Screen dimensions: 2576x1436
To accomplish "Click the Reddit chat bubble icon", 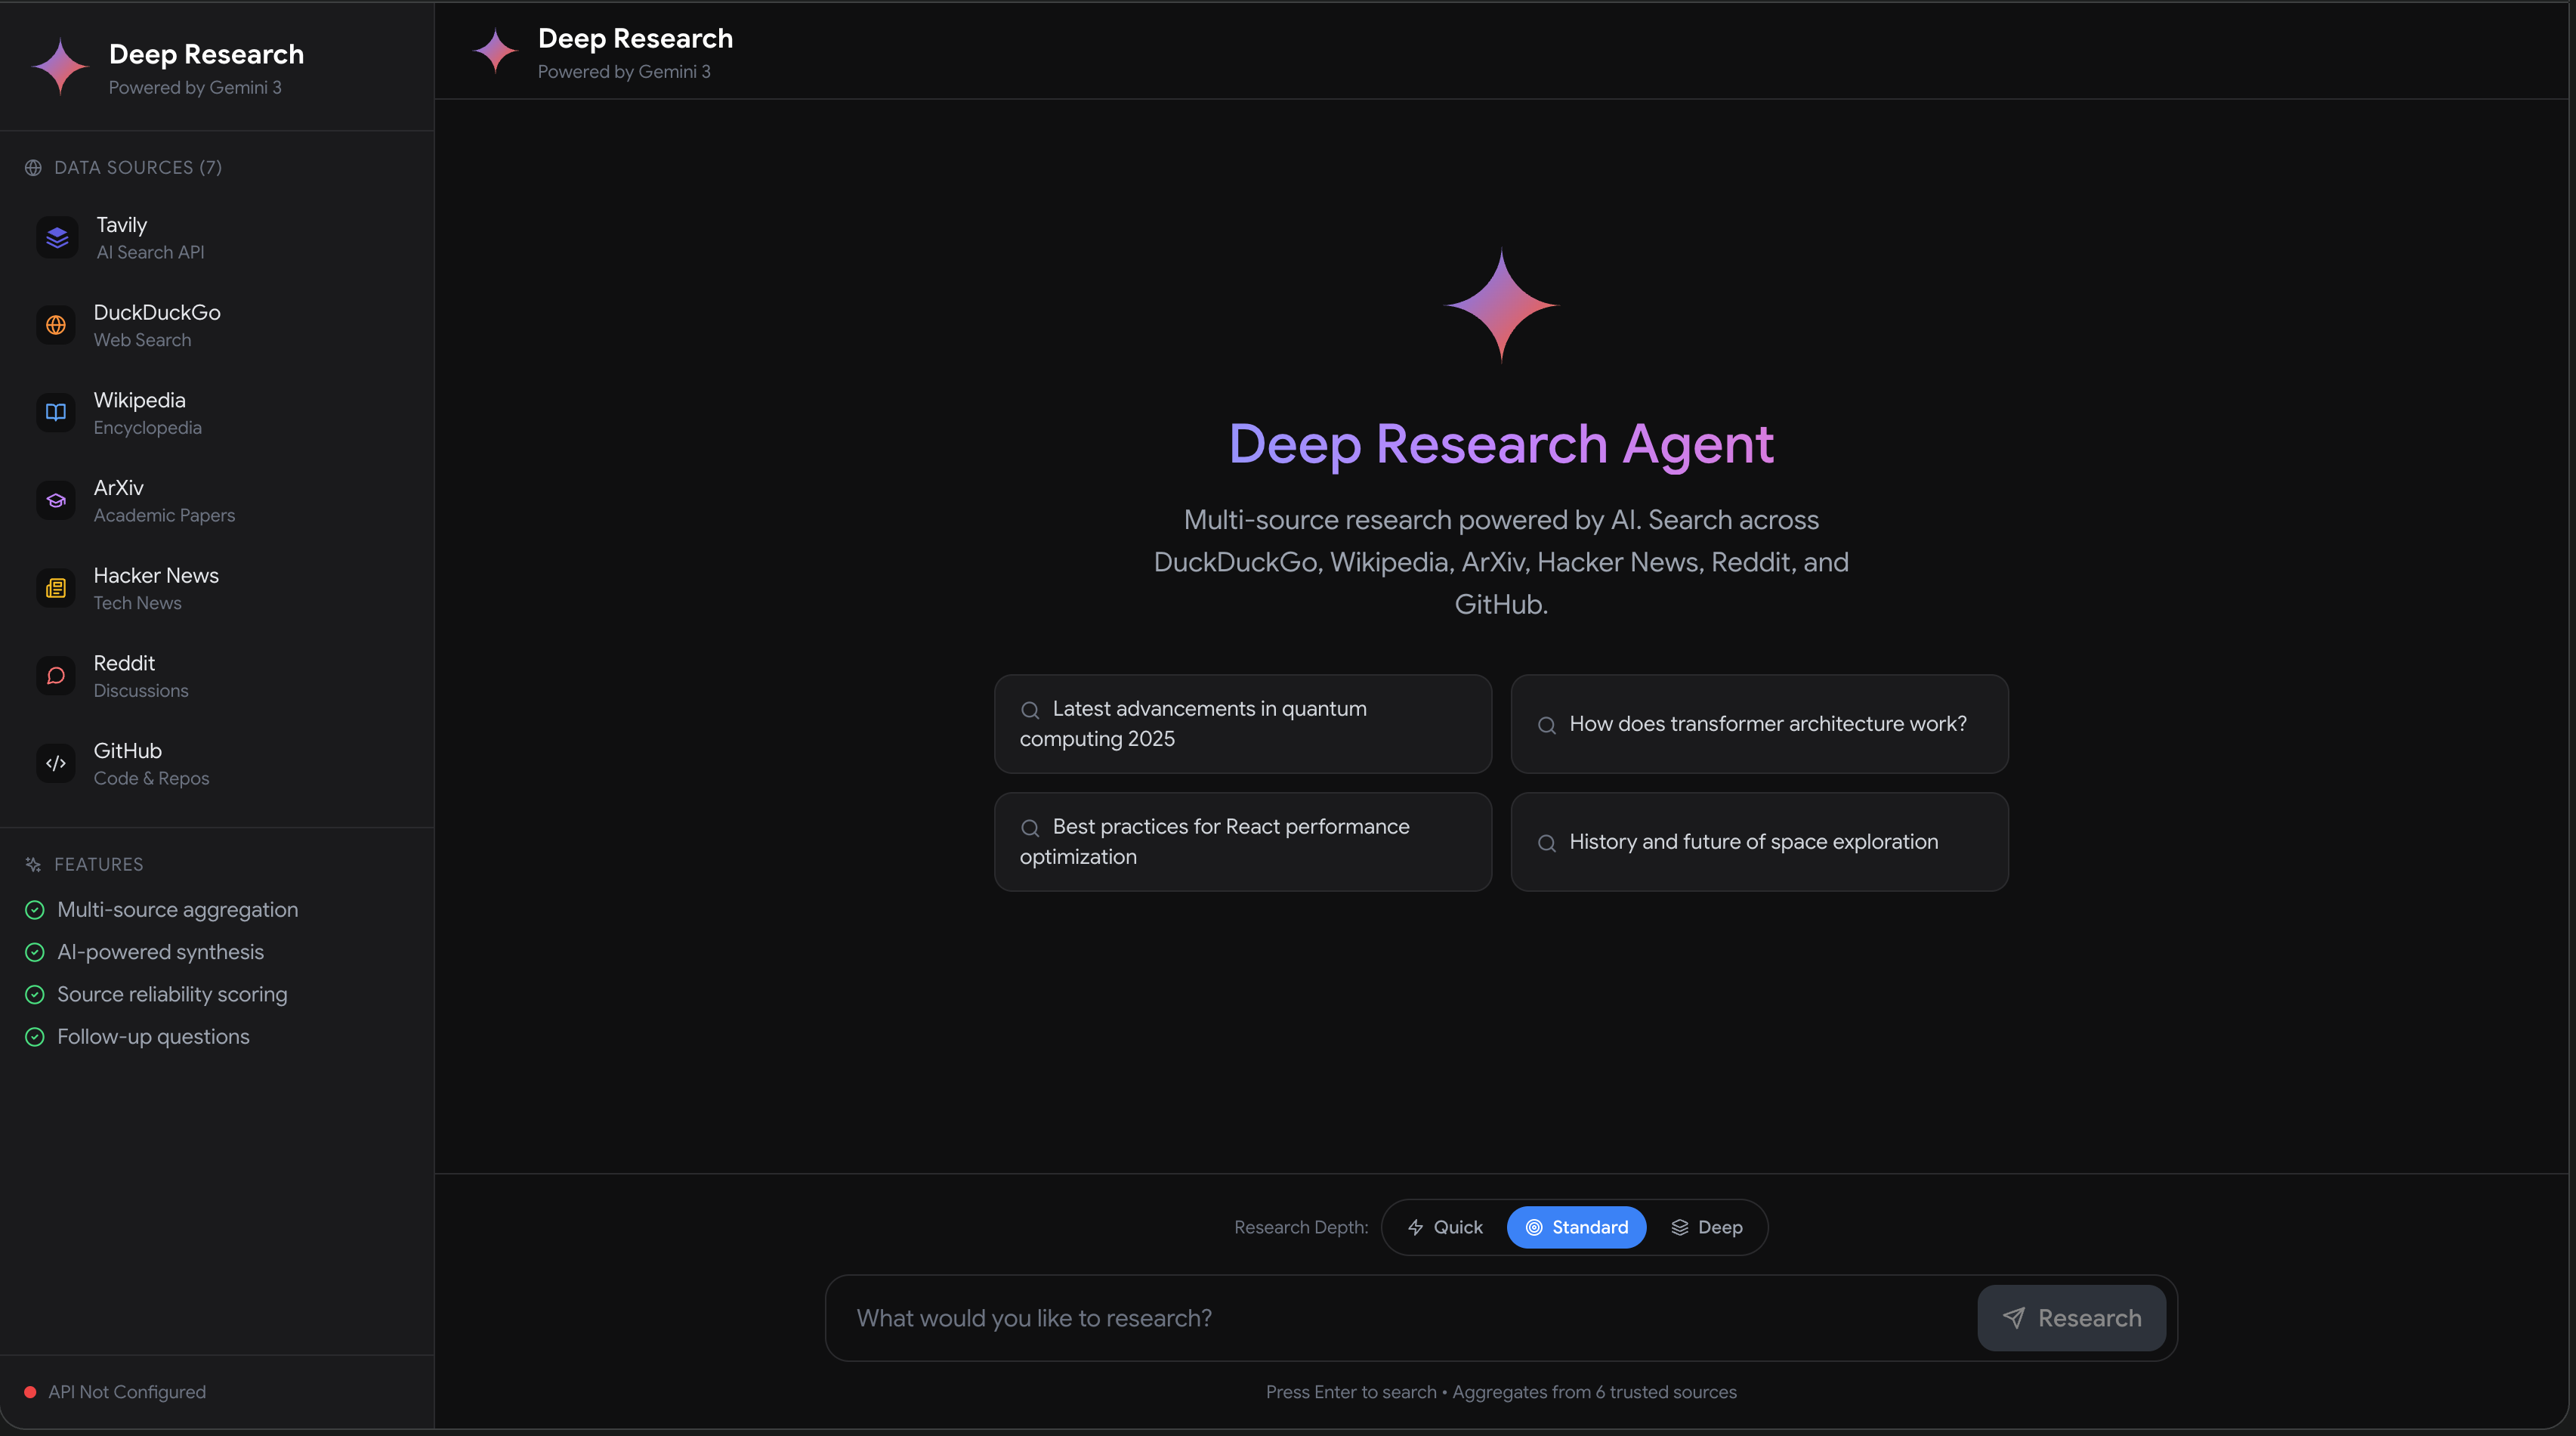I will [x=56, y=676].
